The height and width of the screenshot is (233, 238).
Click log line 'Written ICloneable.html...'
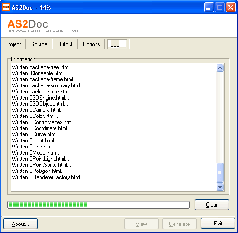(x=40, y=73)
